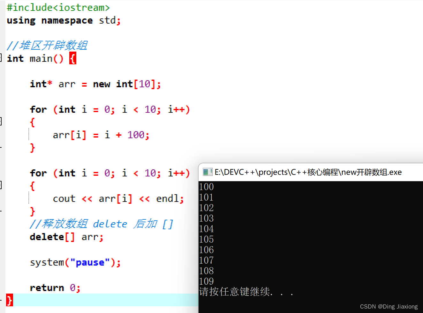Image resolution: width=423 pixels, height=313 pixels.
Task: Click output line '100' in the console
Action: pos(206,187)
